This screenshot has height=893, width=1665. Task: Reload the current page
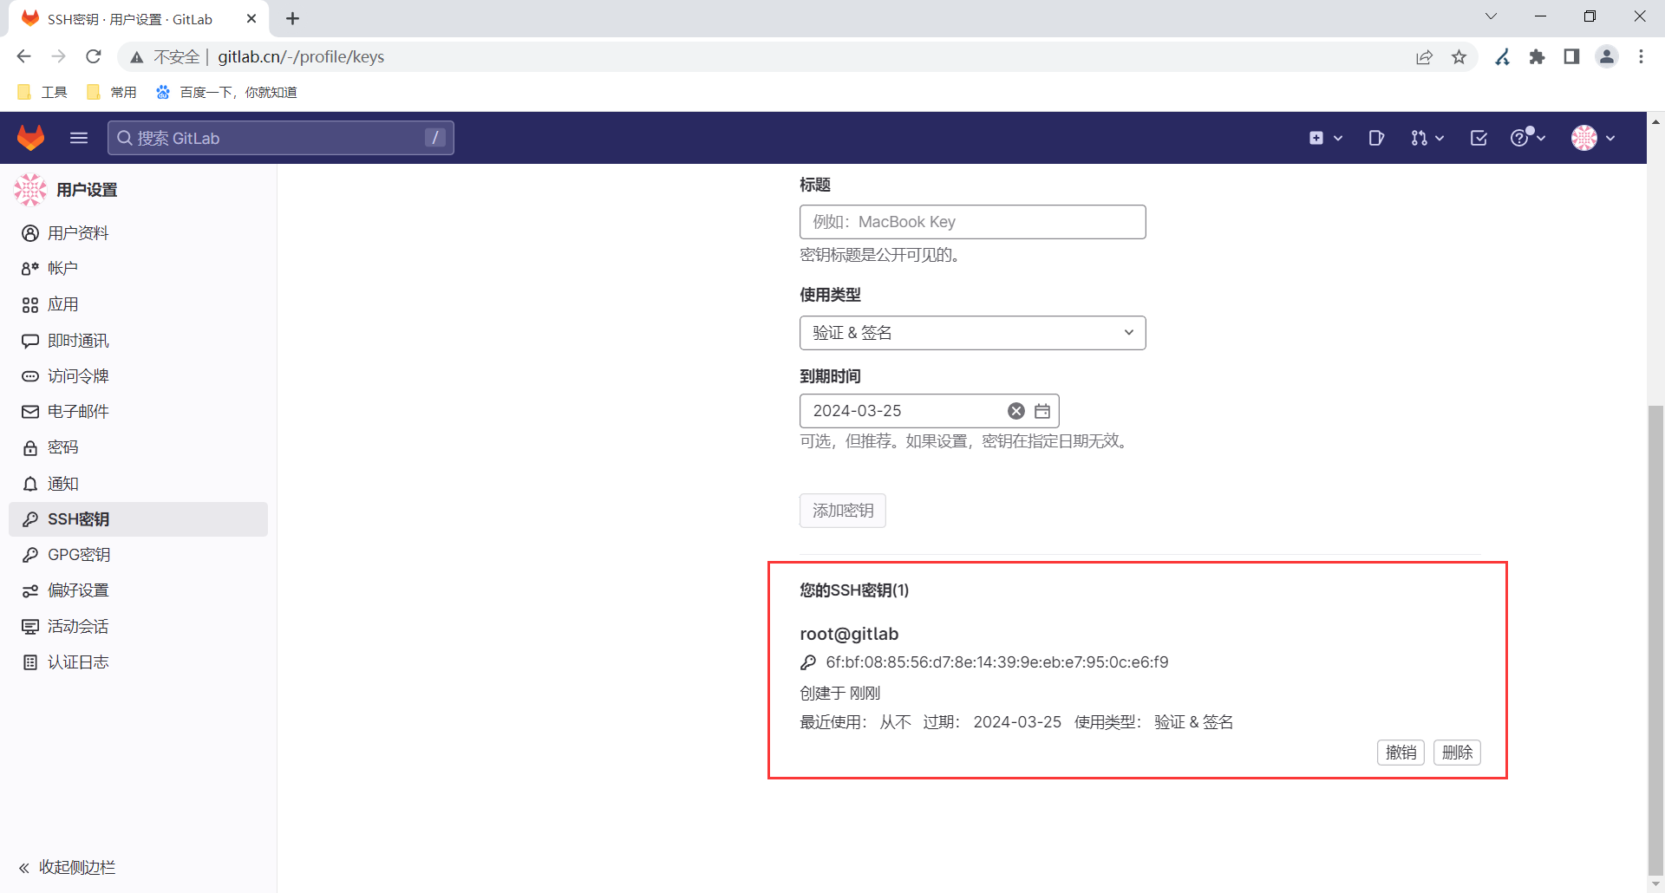click(94, 57)
